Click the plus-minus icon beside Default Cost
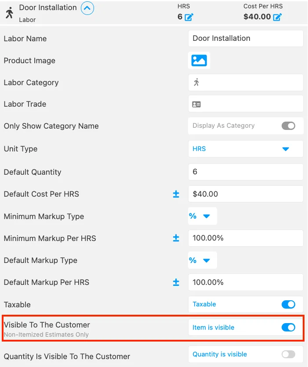The width and height of the screenshot is (308, 367). click(x=176, y=194)
